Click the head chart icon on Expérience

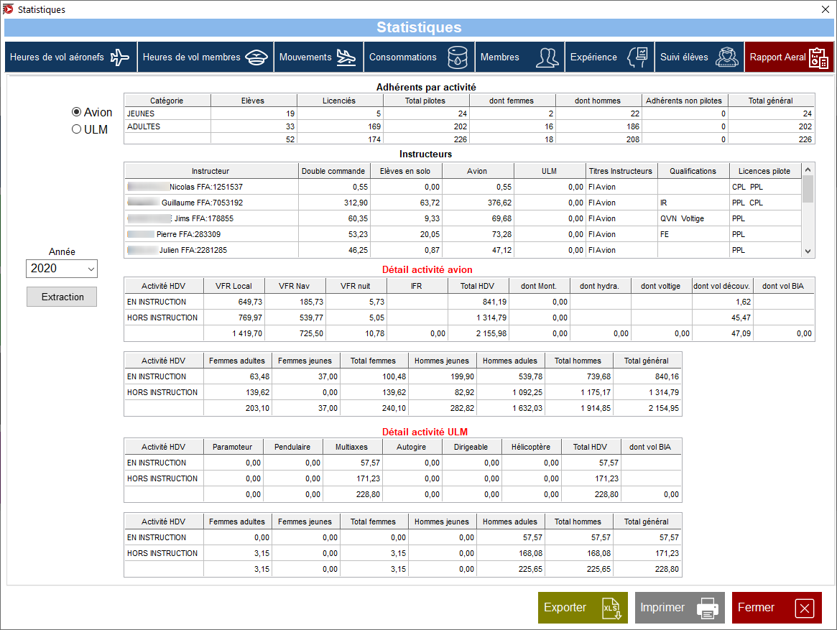coord(637,57)
